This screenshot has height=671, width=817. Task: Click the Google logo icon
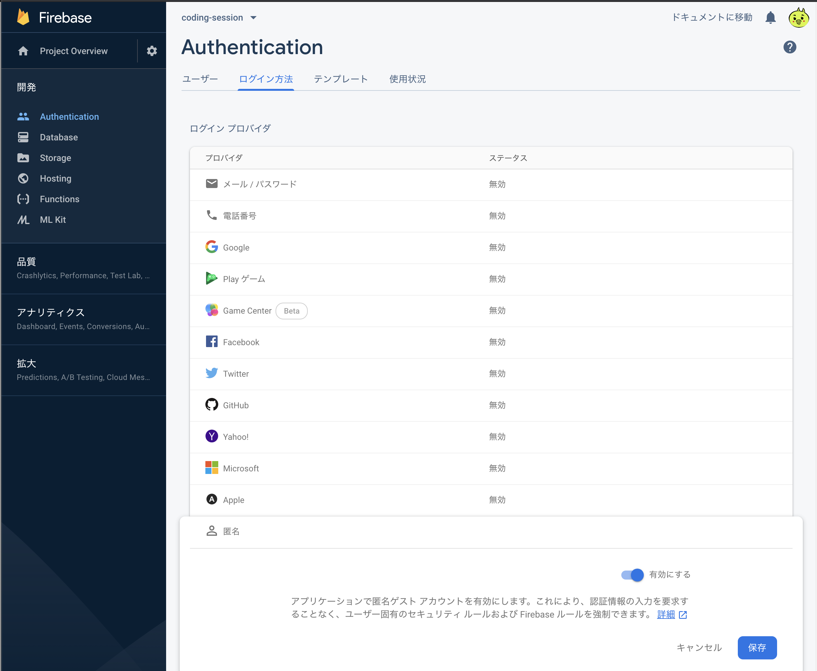click(212, 247)
